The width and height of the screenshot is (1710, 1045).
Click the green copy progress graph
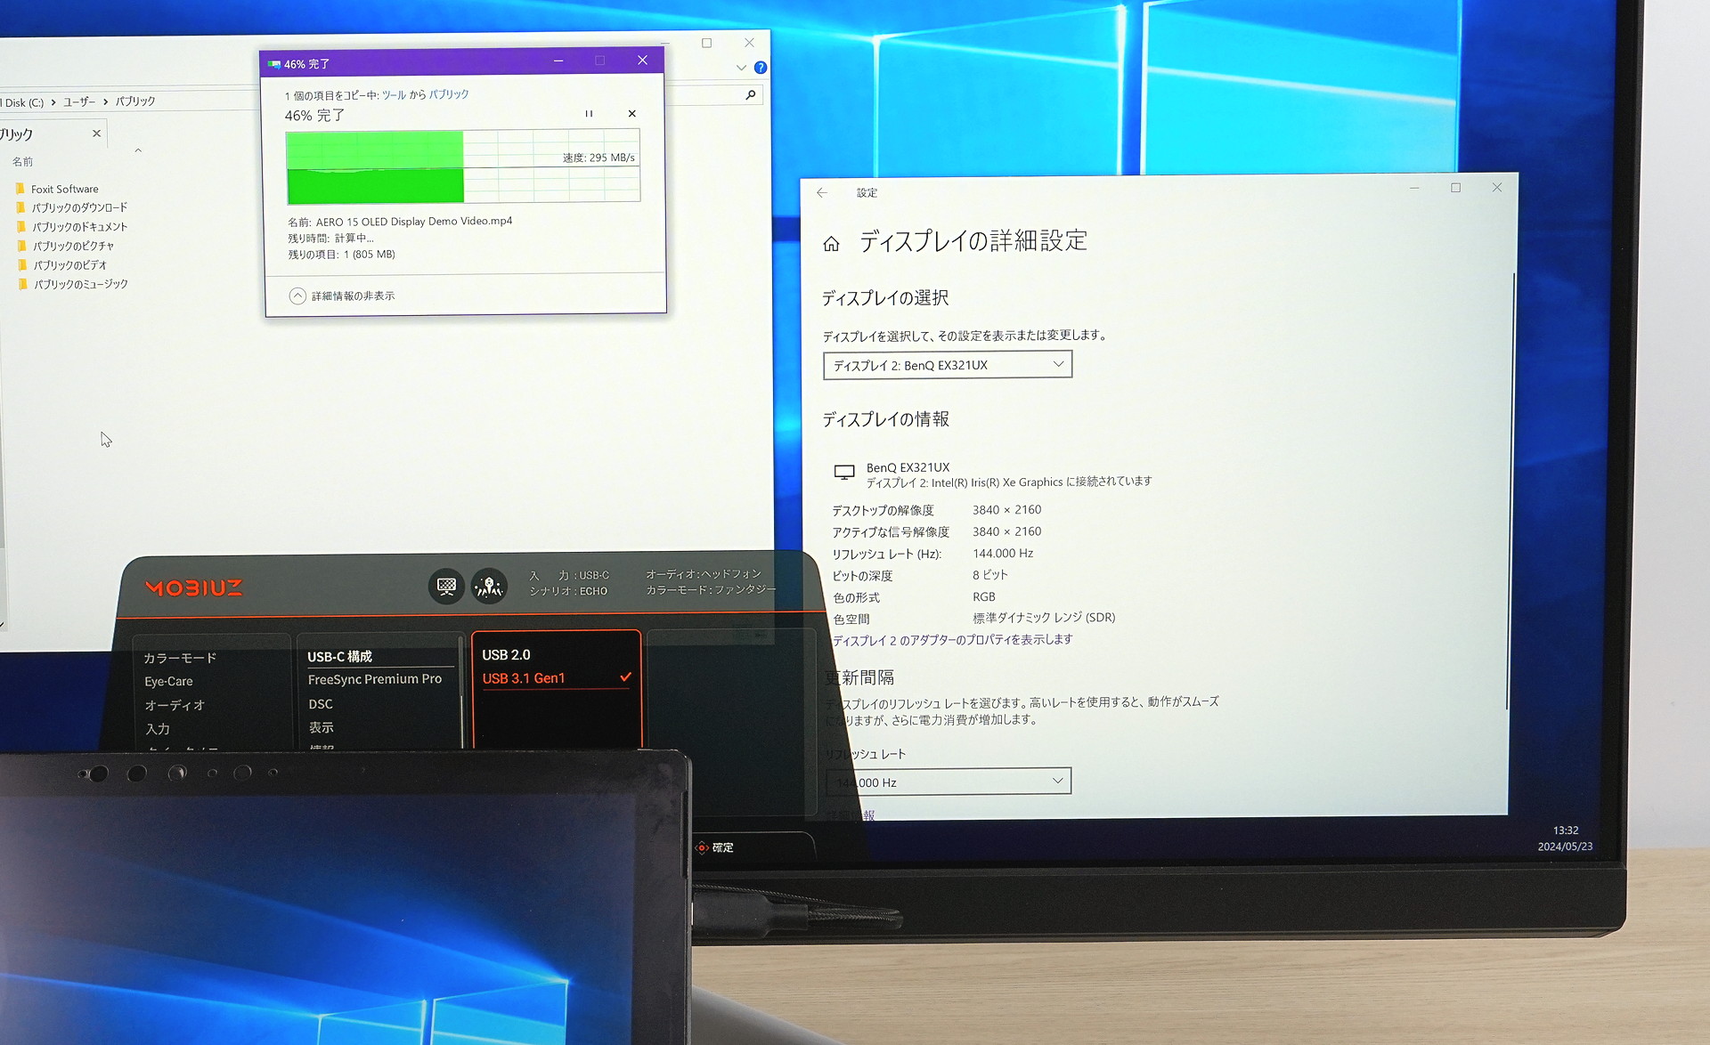(462, 166)
